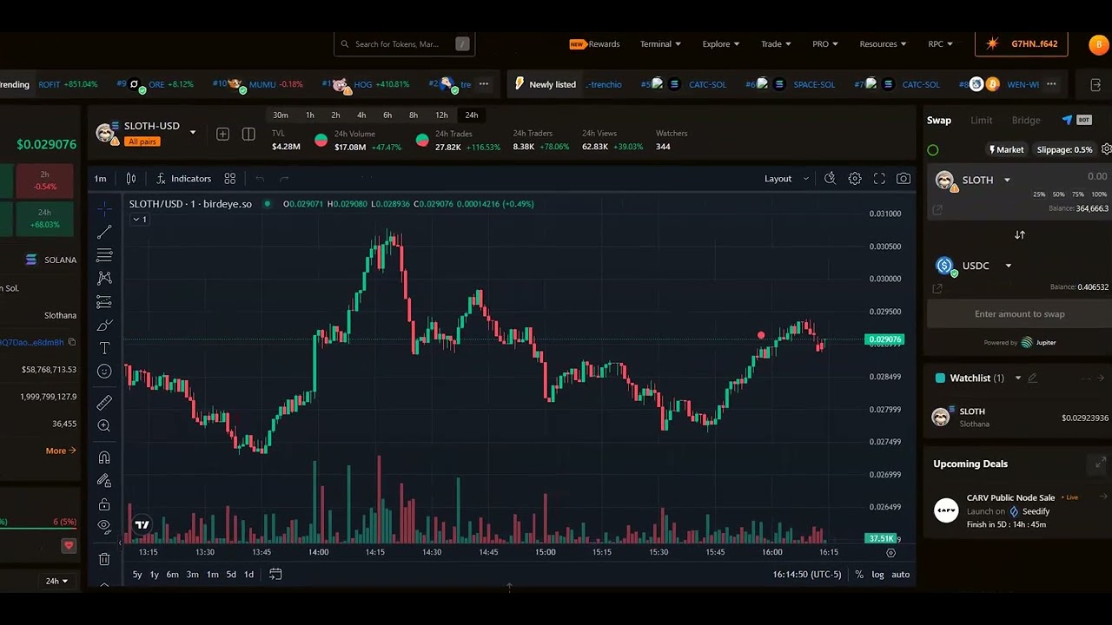Select the 5d chart range

click(231, 575)
